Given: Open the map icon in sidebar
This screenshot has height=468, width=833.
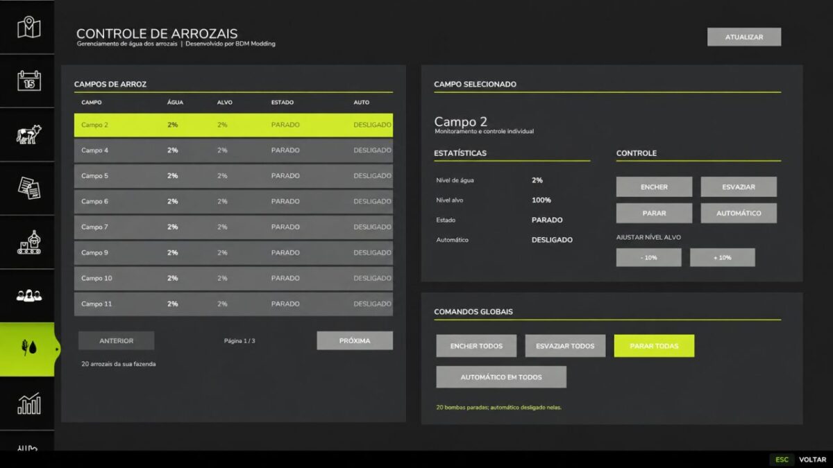Looking at the screenshot, I should (x=27, y=27).
